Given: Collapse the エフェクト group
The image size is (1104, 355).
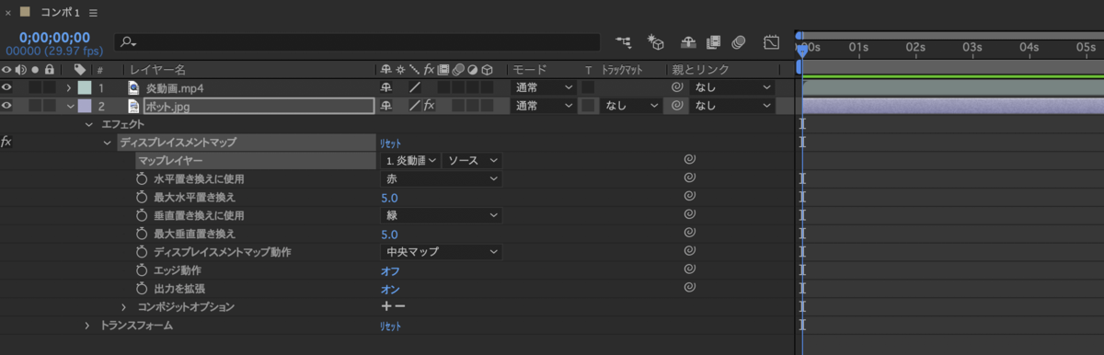Looking at the screenshot, I should point(89,124).
